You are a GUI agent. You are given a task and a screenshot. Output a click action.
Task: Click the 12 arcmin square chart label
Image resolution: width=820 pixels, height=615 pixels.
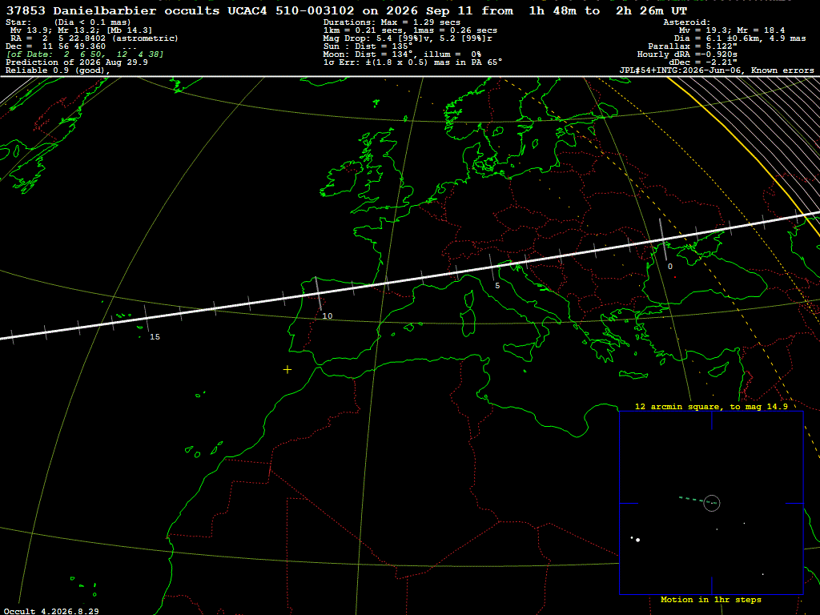point(711,406)
